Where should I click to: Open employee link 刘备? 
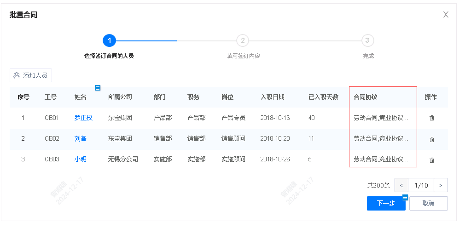click(x=81, y=138)
